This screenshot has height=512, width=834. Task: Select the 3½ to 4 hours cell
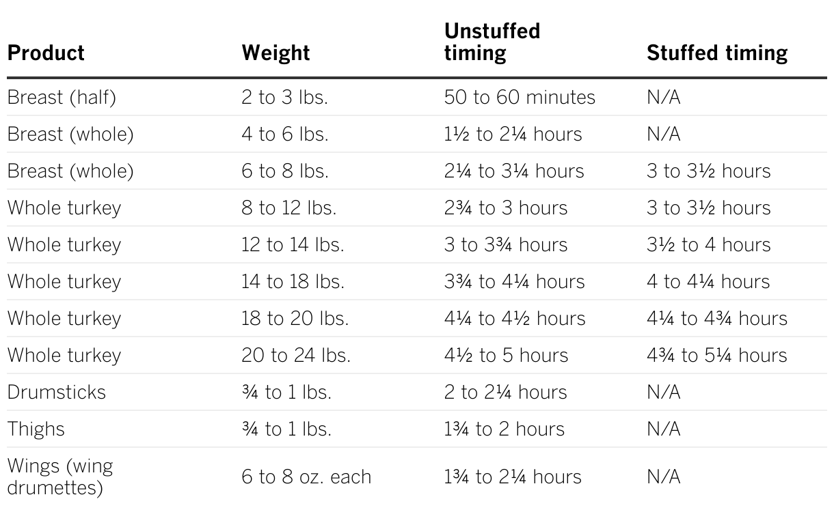pyautogui.click(x=708, y=245)
